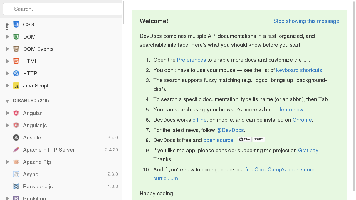
Task: Click the sidebar scrollbar thumb
Action: [x=124, y=12]
